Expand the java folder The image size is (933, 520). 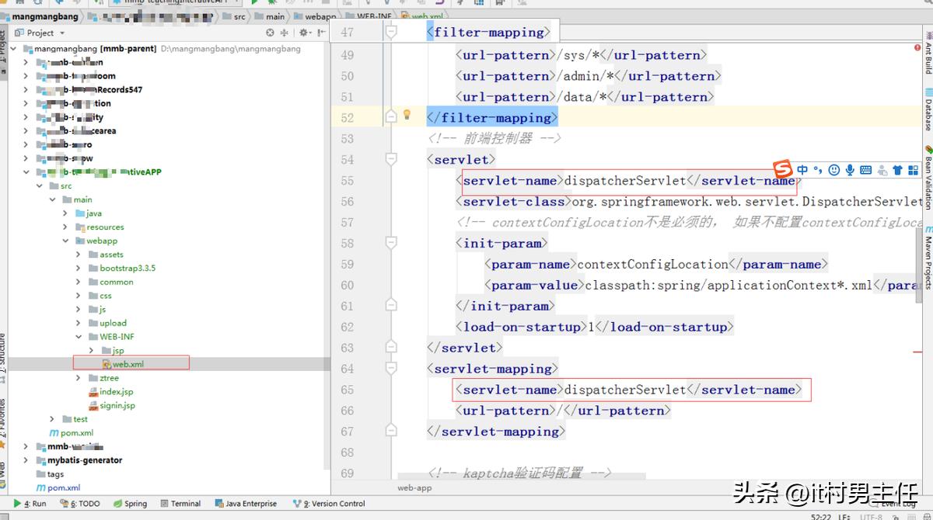[65, 213]
